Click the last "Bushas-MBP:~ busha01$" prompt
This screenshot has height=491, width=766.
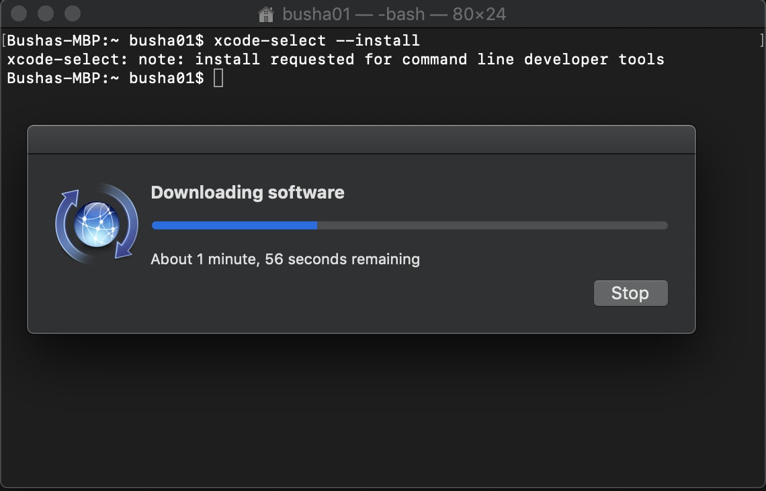pyautogui.click(x=105, y=78)
